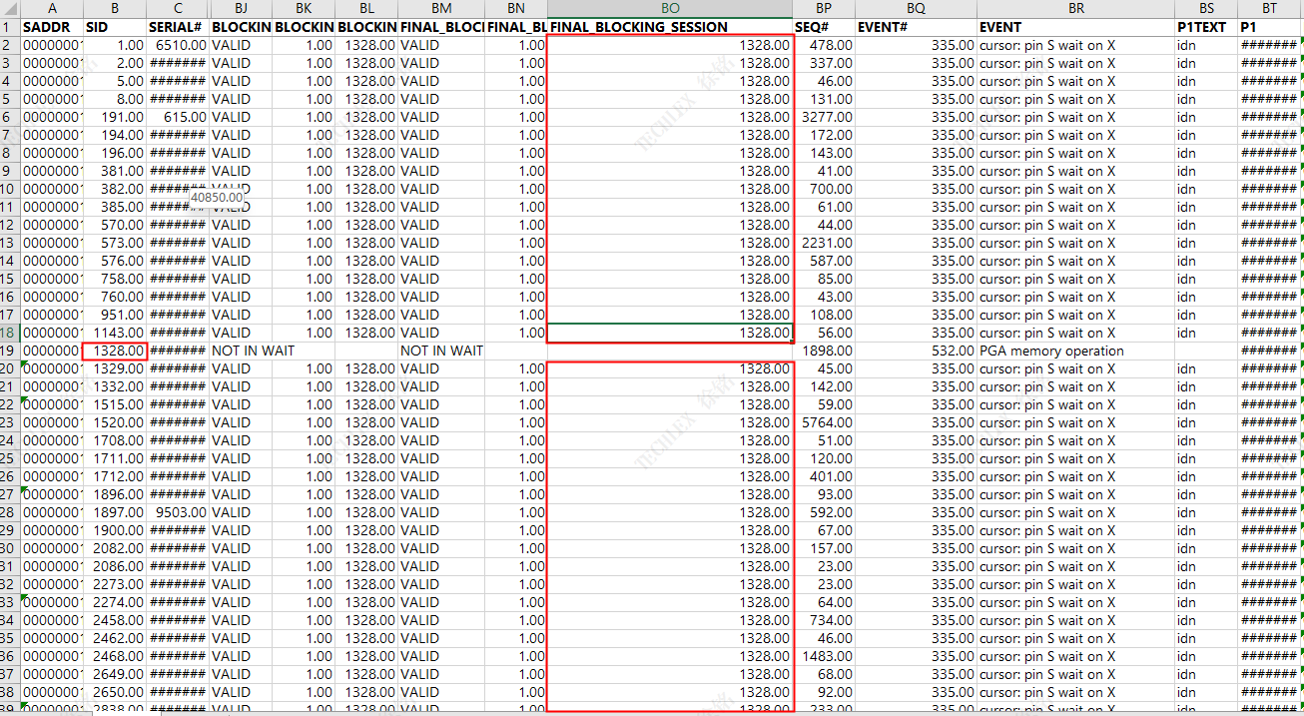Screen dimensions: 1304x716
Task: Select the NOT IN WAIT cell in column BJ
Action: pos(241,351)
